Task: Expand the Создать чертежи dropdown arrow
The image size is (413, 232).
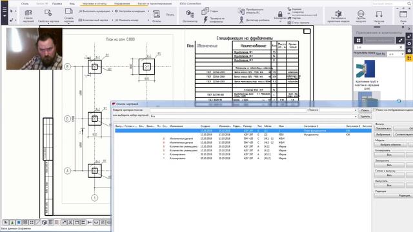Action: 69,24
